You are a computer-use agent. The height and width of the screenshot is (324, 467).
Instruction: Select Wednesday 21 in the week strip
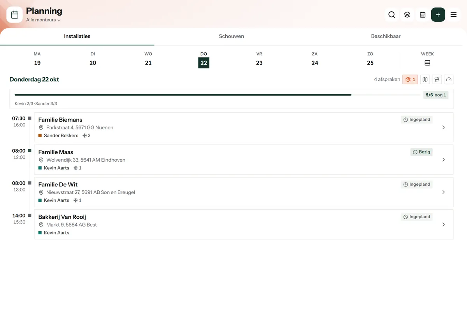tap(148, 59)
